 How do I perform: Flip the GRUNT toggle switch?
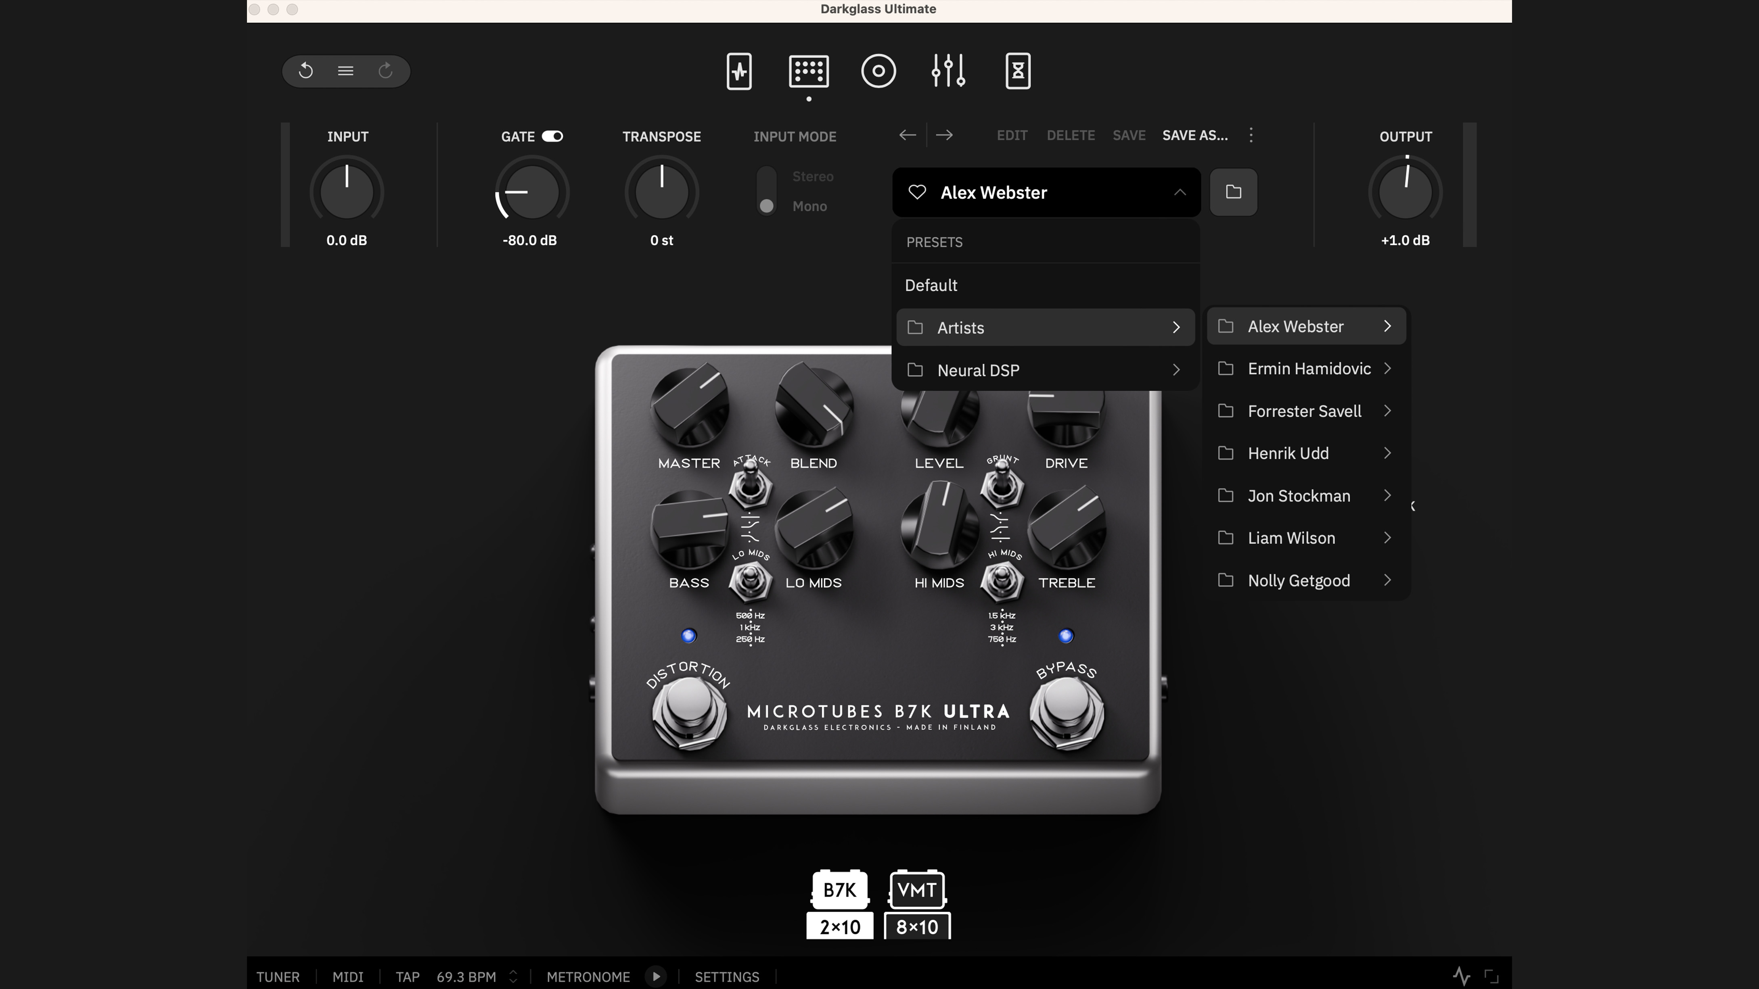pos(1002,484)
